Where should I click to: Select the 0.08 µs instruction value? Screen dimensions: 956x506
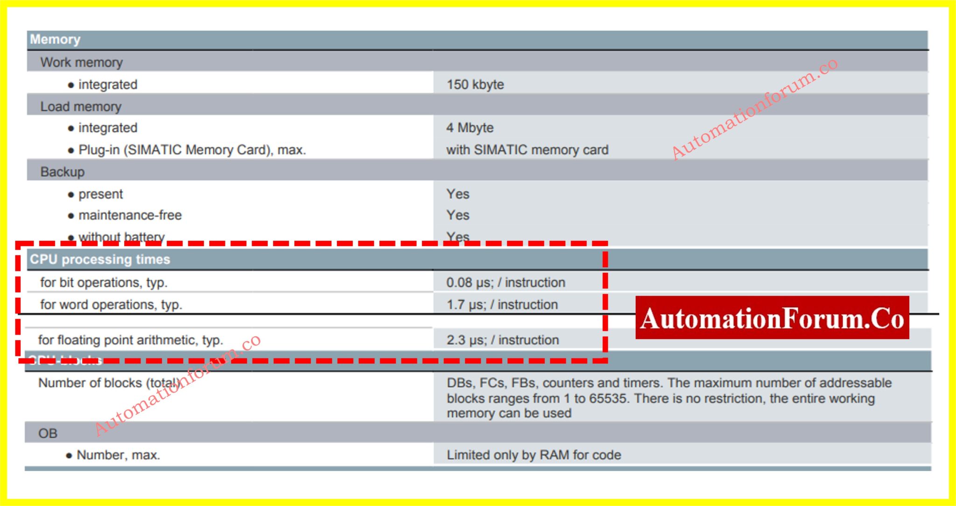[x=506, y=282]
